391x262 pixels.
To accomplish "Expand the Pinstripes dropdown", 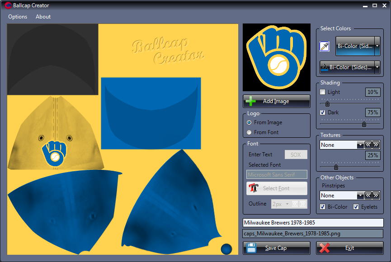I will point(360,196).
